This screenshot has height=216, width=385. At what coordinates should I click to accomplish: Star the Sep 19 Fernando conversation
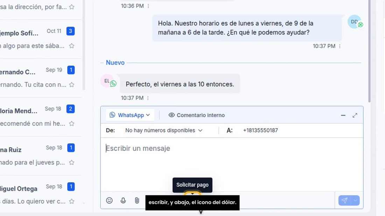pyautogui.click(x=72, y=85)
